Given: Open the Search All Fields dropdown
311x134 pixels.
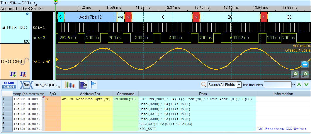Looking at the screenshot, I should (239, 85).
